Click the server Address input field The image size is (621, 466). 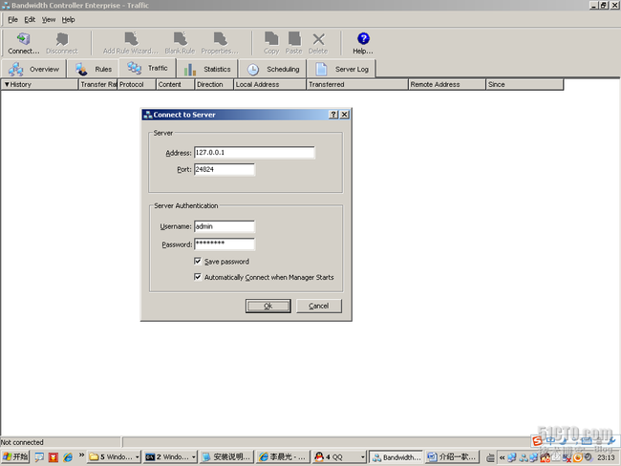pos(254,153)
